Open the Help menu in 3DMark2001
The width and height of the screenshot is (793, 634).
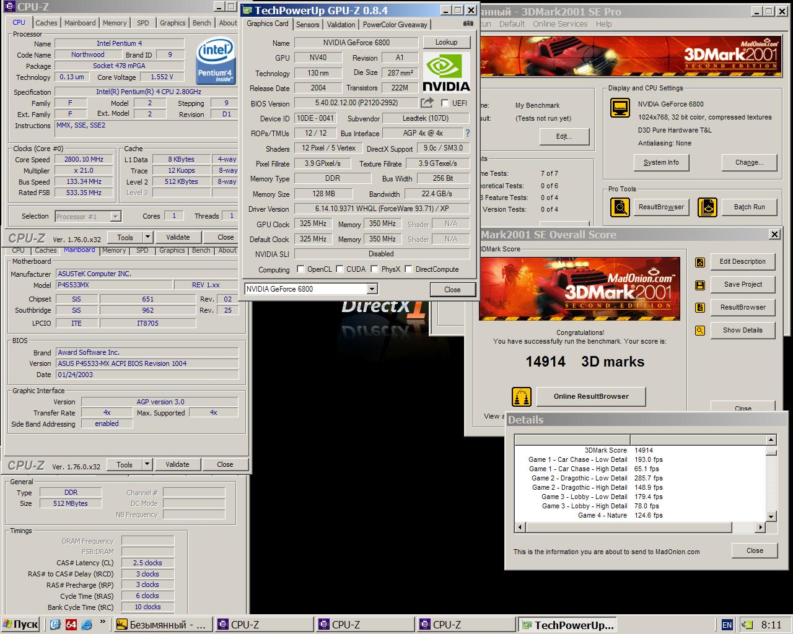(603, 24)
